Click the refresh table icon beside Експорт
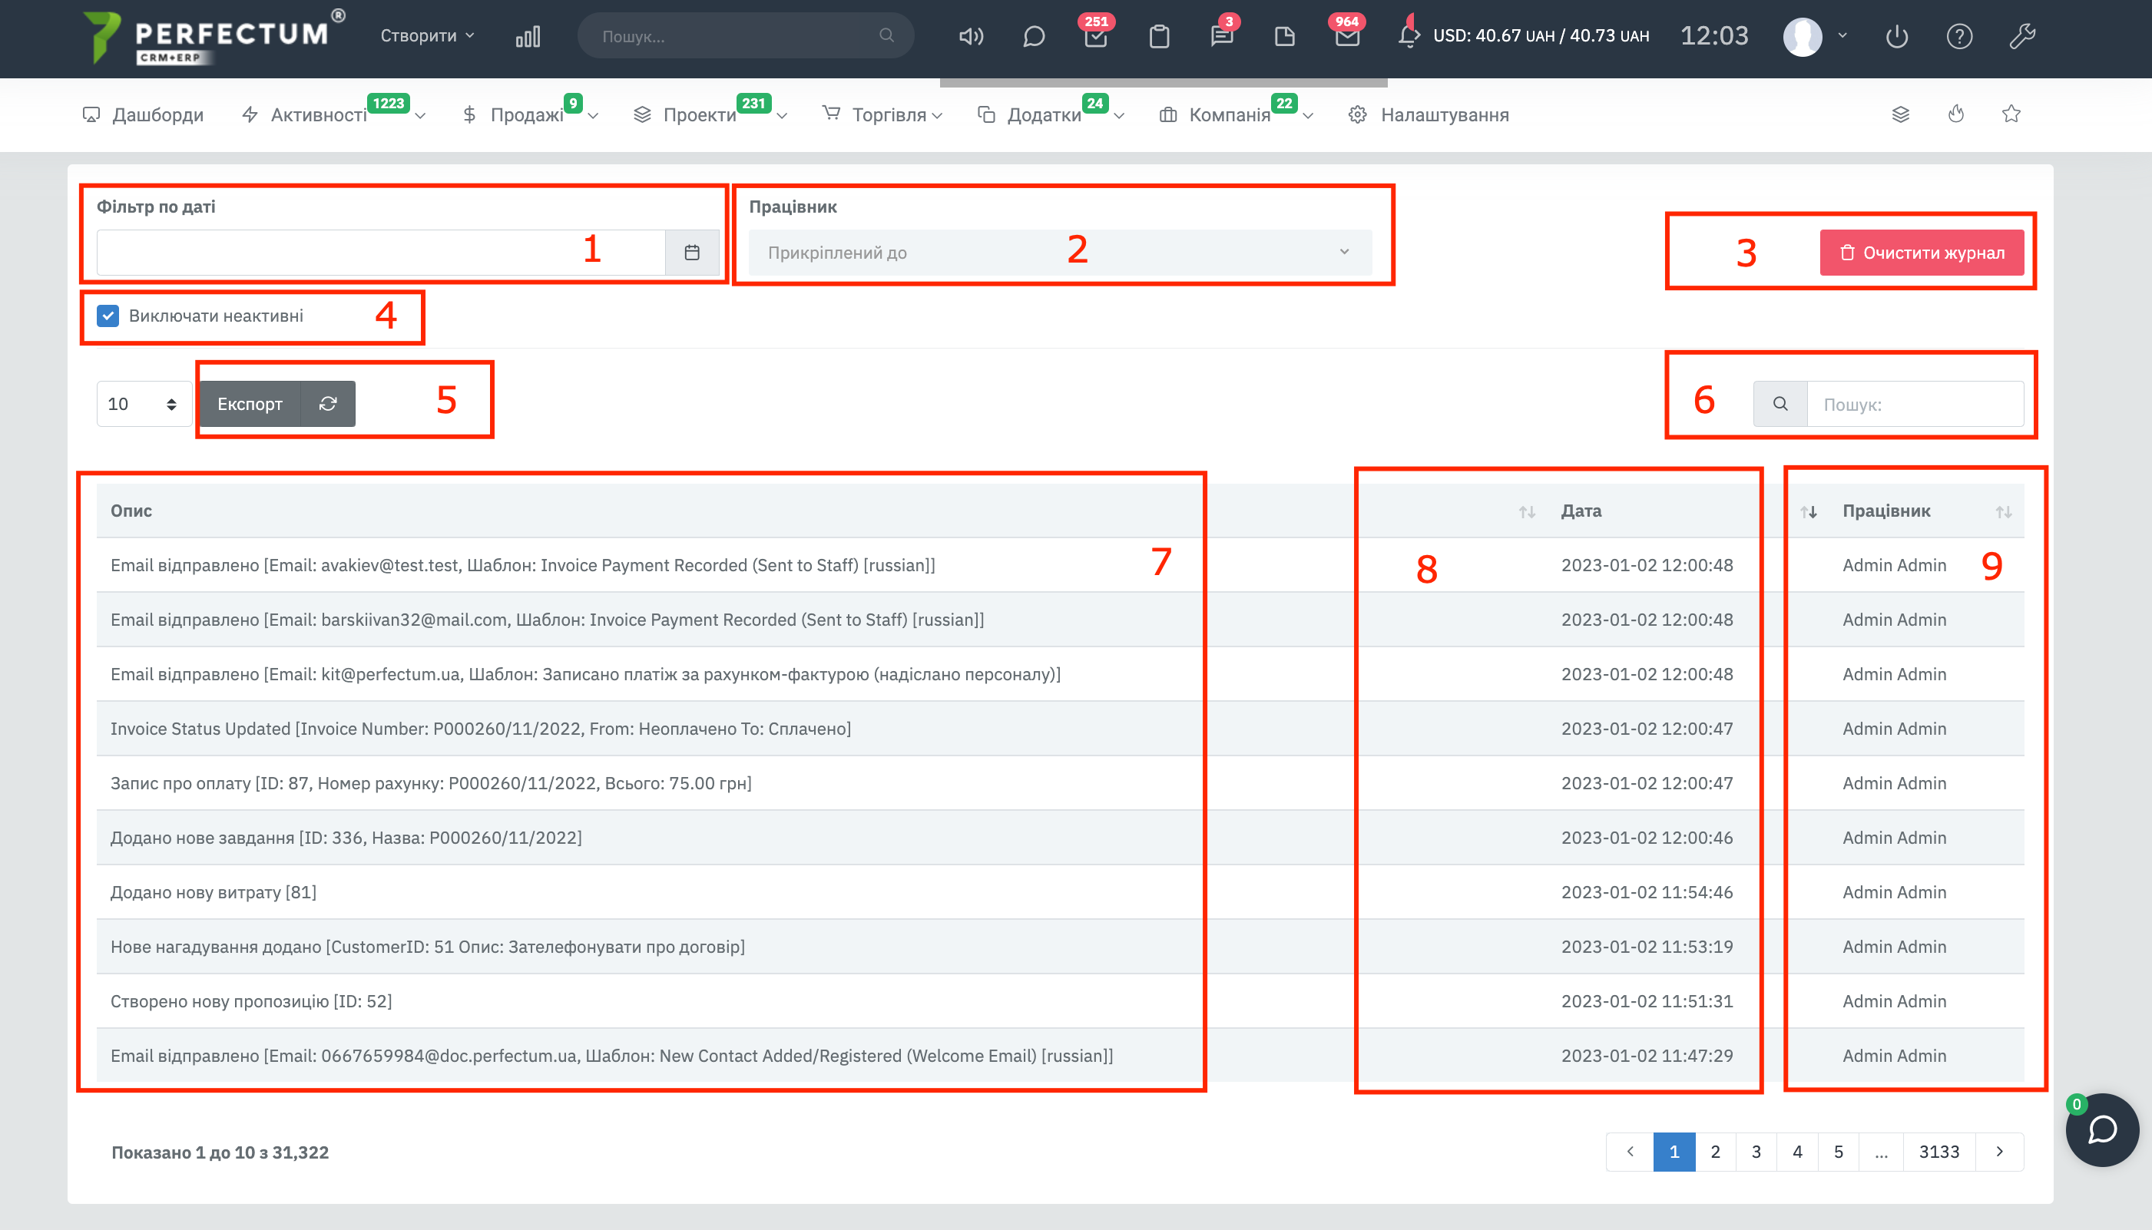2152x1230 pixels. click(328, 404)
